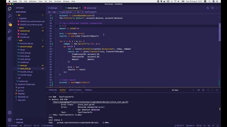
Task: Close the bottom panel
Action: click(217, 90)
